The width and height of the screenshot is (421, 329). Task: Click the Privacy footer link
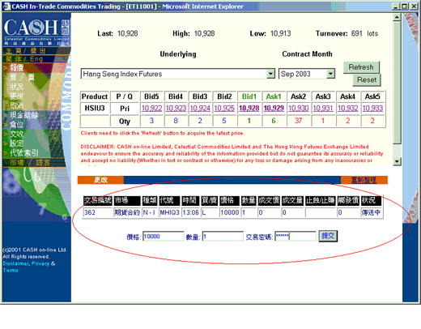coord(40,263)
